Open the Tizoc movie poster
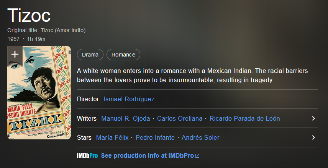This screenshot has height=168, width=328. (39, 92)
